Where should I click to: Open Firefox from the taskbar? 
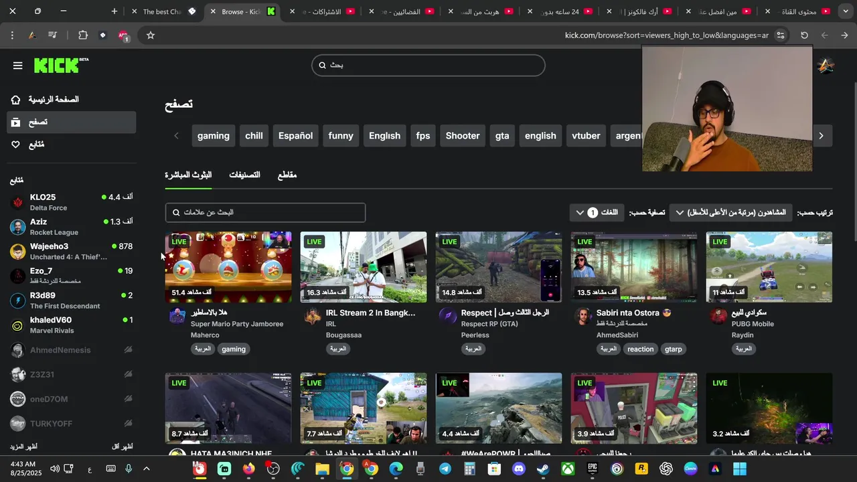(x=249, y=469)
